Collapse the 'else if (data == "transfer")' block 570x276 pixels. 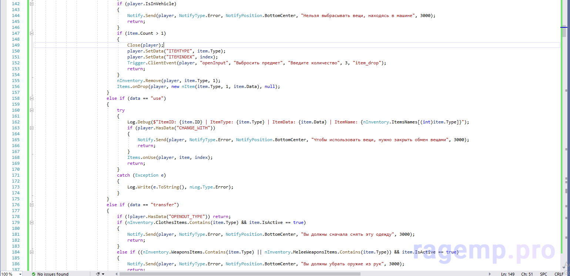[x=31, y=205]
